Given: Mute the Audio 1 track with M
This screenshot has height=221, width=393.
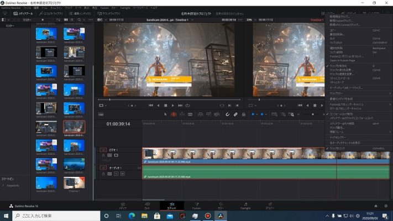Looking at the screenshot, I should coord(122,173).
